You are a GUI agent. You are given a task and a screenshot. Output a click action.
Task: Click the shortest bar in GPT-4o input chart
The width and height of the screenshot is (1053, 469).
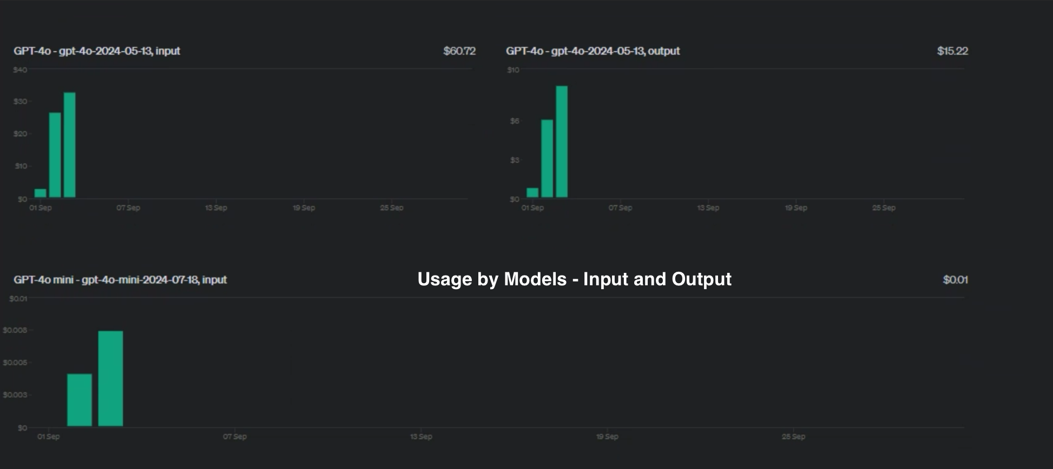click(x=41, y=193)
